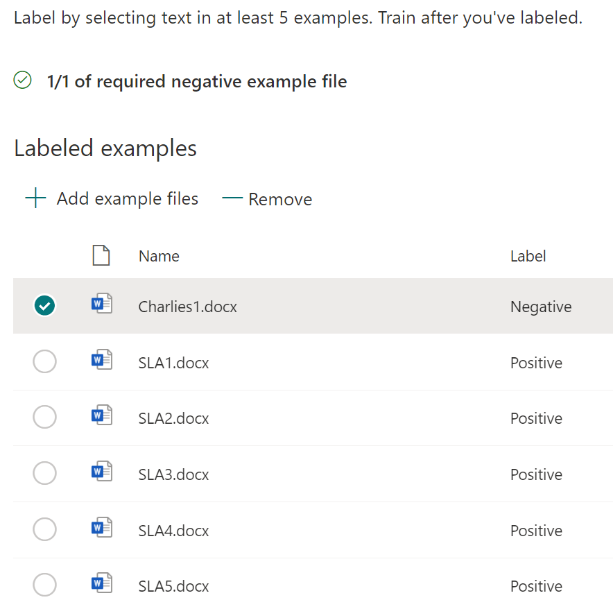Click the green checkmark status icon
The height and width of the screenshot is (609, 613).
pyautogui.click(x=23, y=81)
